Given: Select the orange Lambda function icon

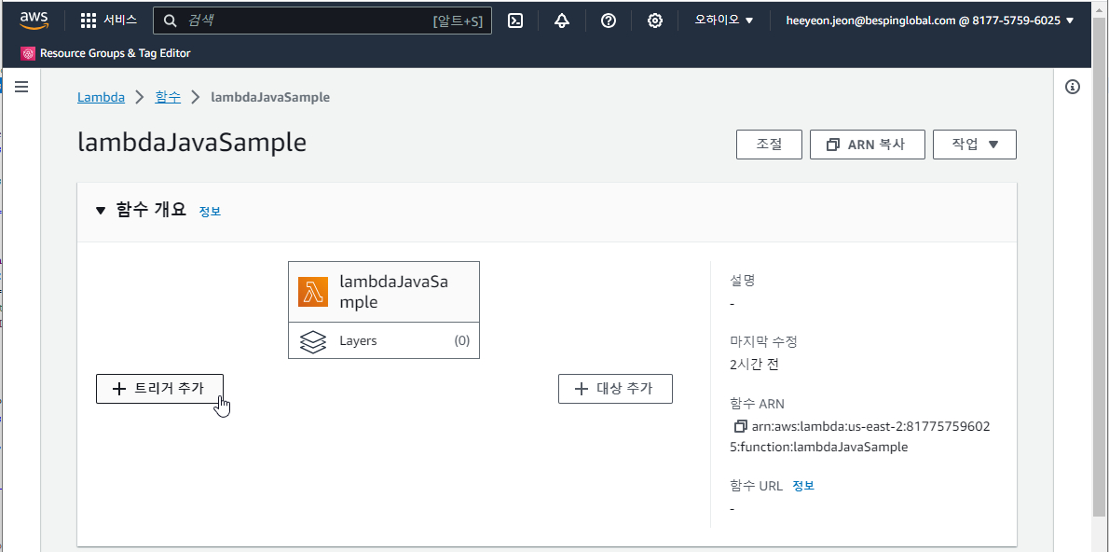Looking at the screenshot, I should (313, 292).
